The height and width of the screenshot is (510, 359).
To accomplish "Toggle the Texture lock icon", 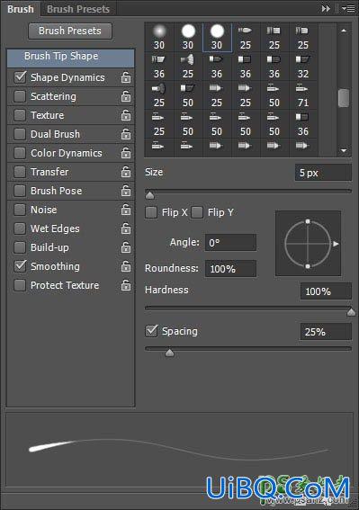I will pos(126,115).
